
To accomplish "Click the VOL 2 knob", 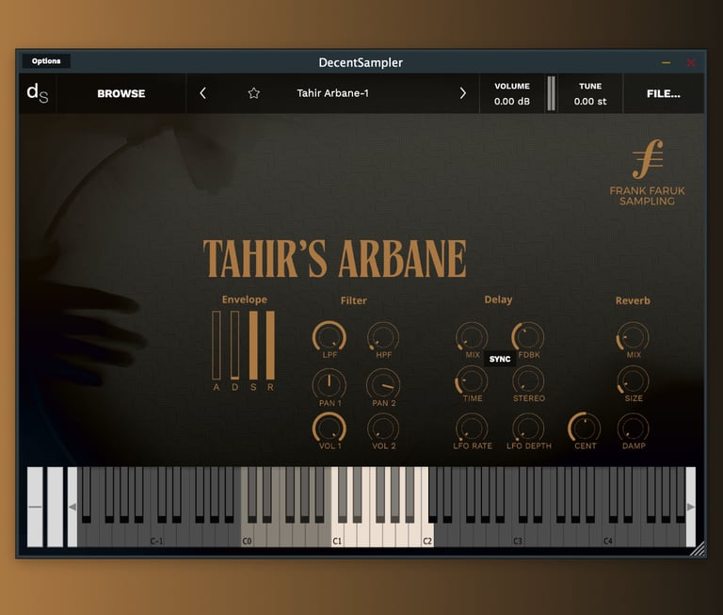I will pyautogui.click(x=383, y=429).
